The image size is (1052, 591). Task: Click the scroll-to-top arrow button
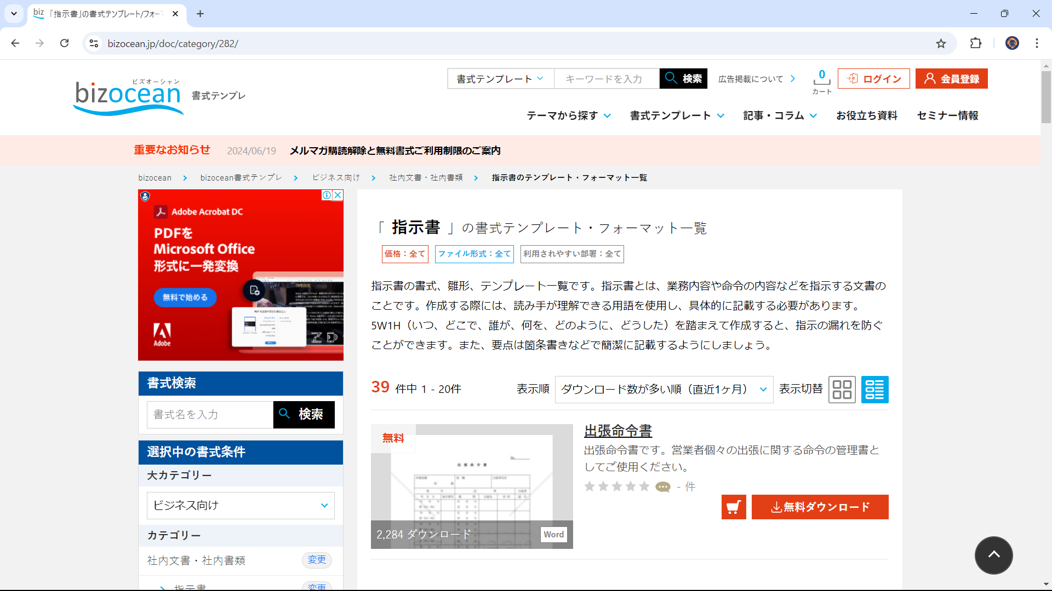click(x=993, y=555)
